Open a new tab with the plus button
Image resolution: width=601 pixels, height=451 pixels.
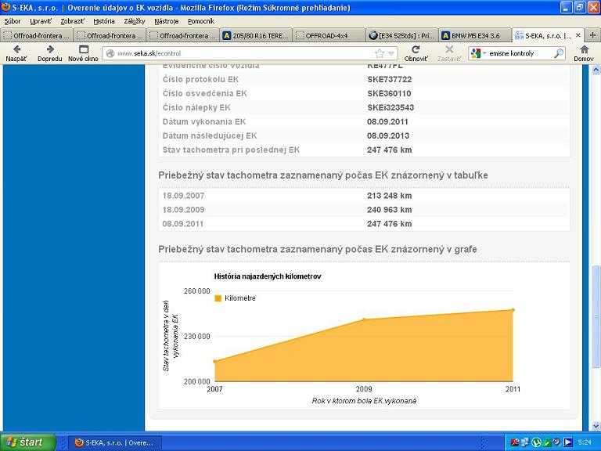592,36
